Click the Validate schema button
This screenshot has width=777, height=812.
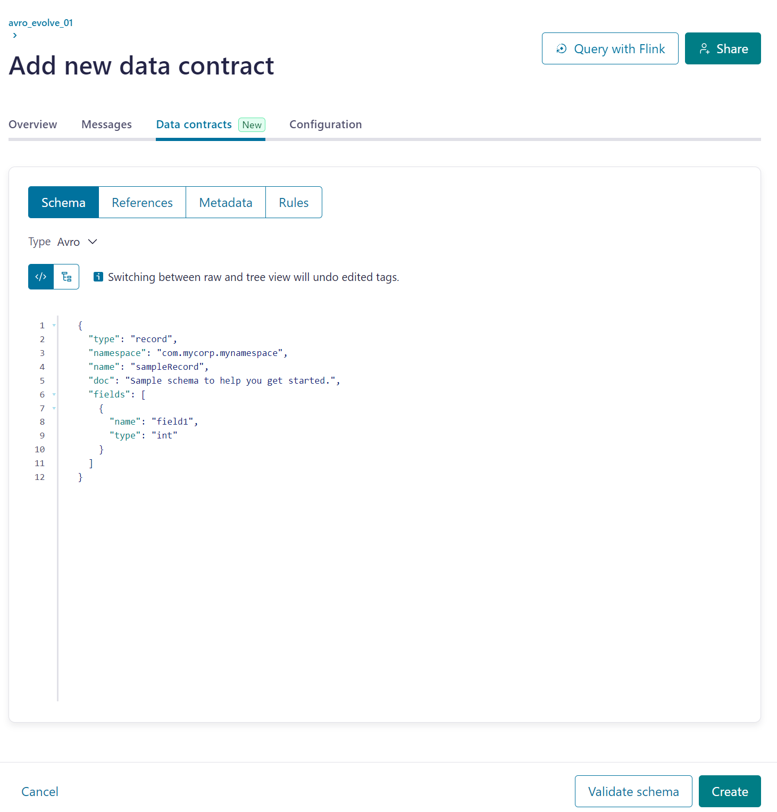(633, 791)
